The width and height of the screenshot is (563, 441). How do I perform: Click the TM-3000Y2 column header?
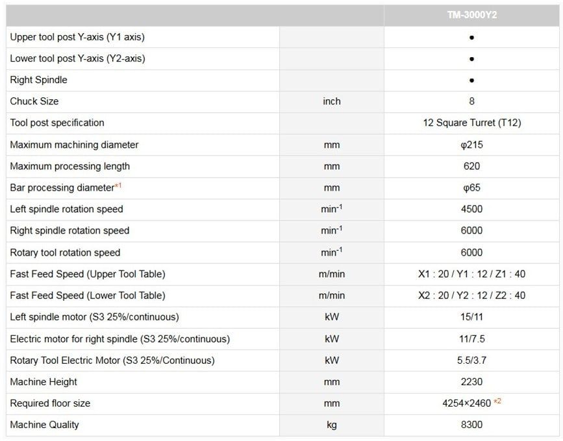[x=471, y=16]
